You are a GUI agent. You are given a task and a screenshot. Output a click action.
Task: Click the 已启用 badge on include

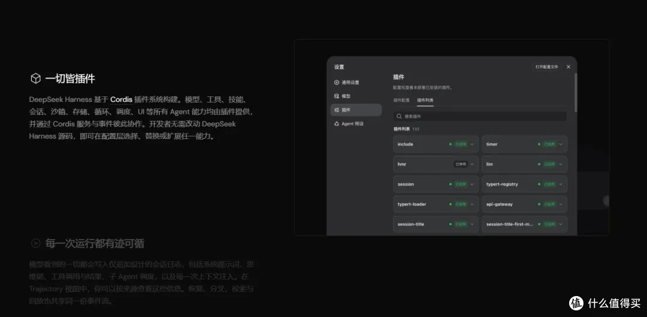461,144
